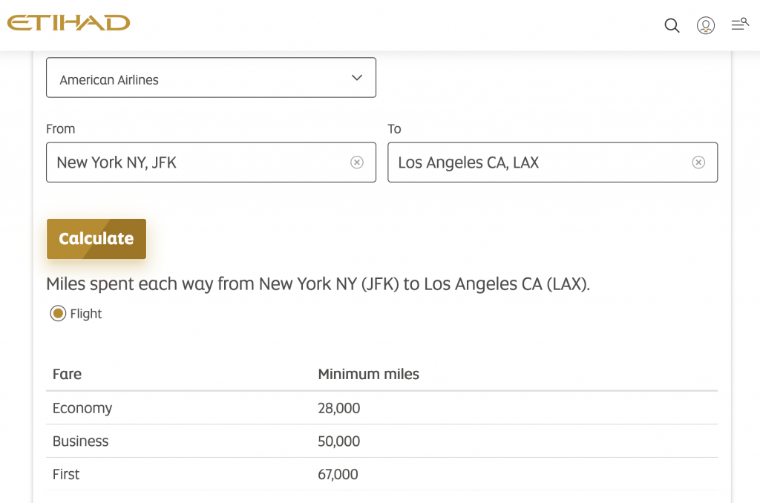Click the 50,000 miles value

click(338, 441)
